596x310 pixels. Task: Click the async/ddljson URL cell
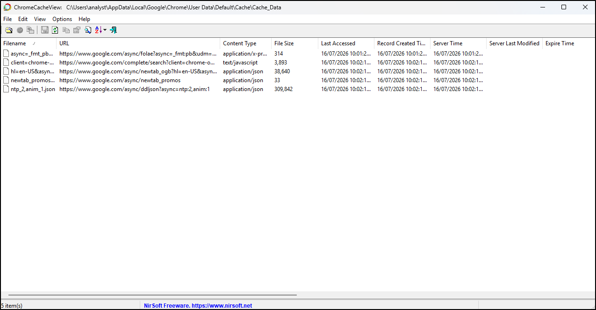(x=135, y=89)
